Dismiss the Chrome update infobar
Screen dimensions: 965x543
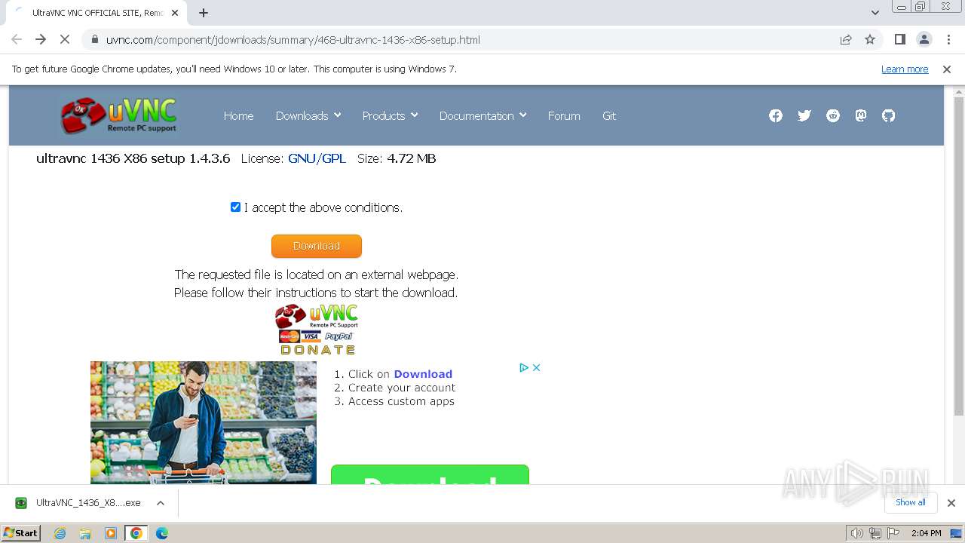[x=947, y=69]
